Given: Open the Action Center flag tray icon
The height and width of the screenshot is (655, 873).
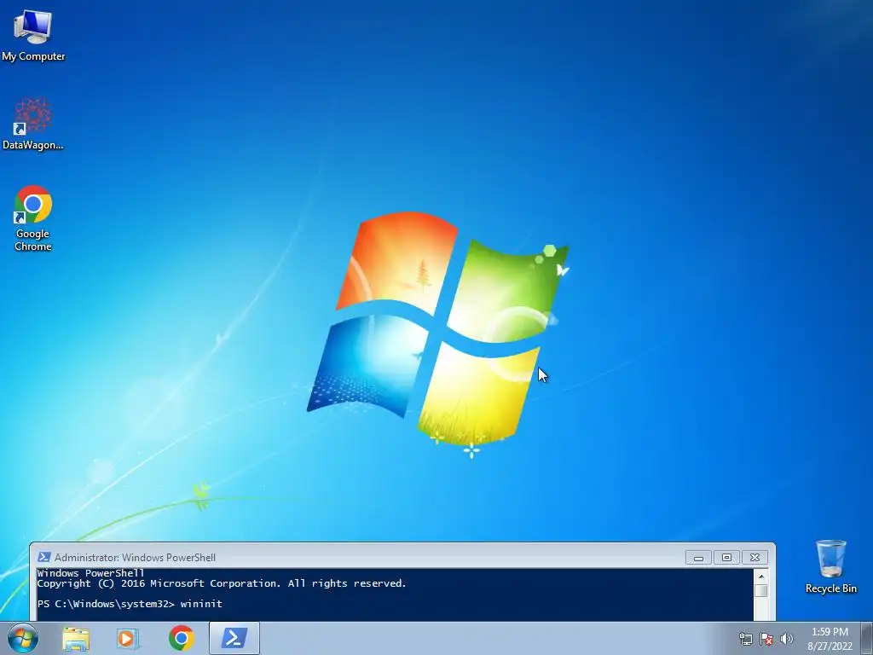Looking at the screenshot, I should coord(766,639).
